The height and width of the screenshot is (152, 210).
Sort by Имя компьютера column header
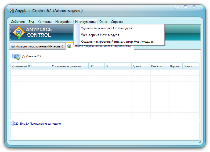[160, 66]
